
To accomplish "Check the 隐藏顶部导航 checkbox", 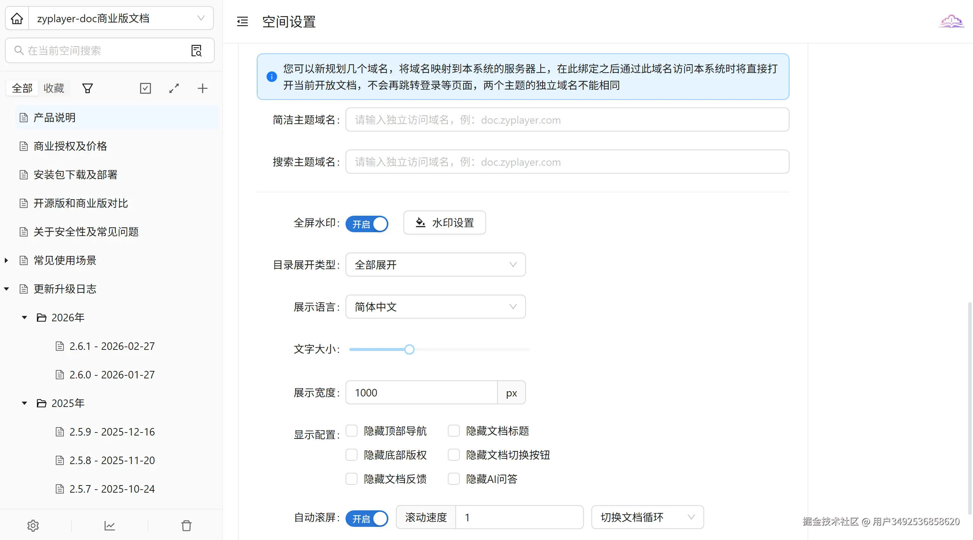I will click(x=352, y=431).
